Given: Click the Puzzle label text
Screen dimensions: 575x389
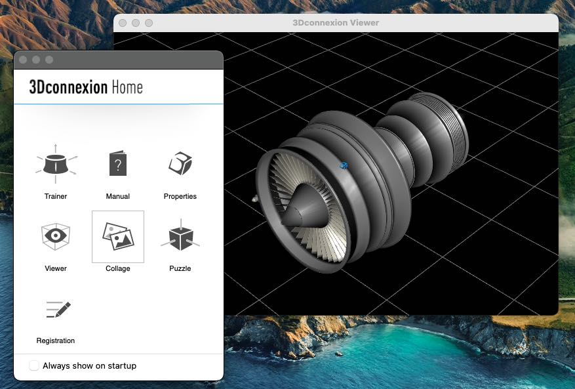Looking at the screenshot, I should pyautogui.click(x=180, y=268).
